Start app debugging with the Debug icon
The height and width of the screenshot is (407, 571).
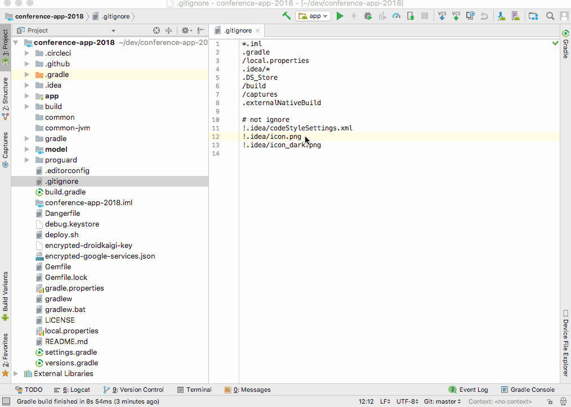coord(368,16)
